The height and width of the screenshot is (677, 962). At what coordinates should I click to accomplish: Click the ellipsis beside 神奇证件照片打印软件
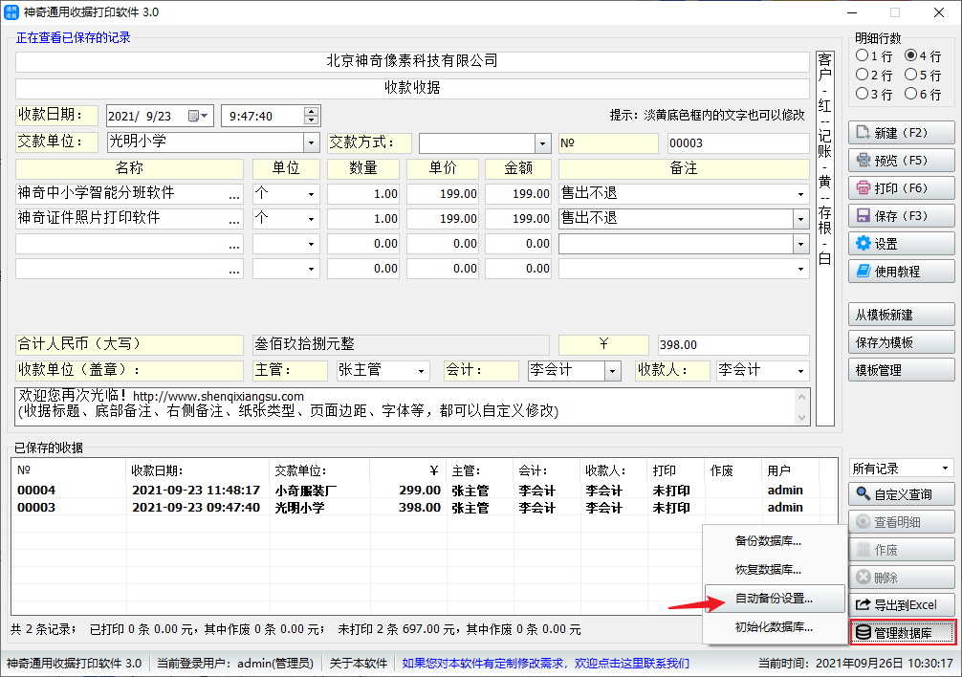point(233,220)
